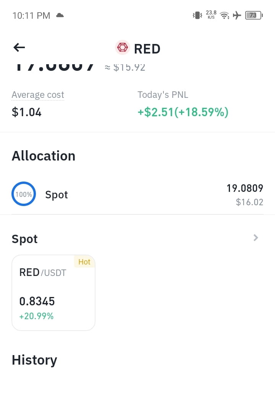The height and width of the screenshot is (417, 275).
Task: Tap the battery indicator icon
Action: [x=254, y=15]
